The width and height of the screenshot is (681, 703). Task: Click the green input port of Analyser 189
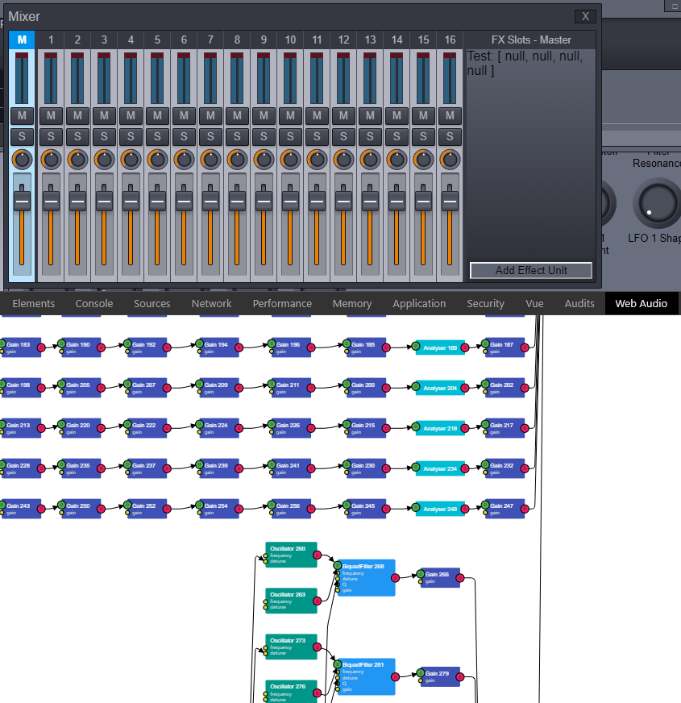tap(416, 346)
